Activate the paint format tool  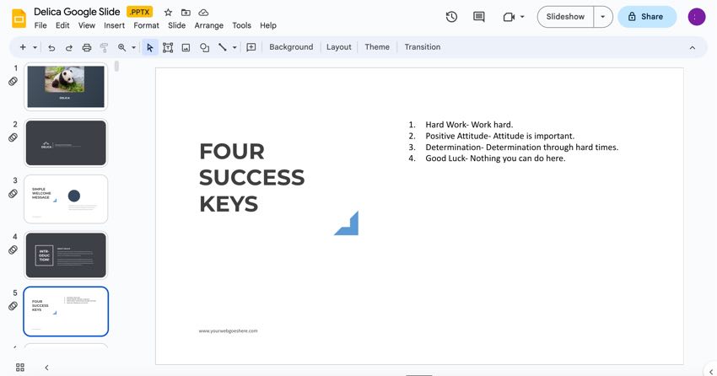click(x=104, y=47)
